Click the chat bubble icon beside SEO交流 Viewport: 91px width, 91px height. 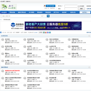[x=3, y=40]
